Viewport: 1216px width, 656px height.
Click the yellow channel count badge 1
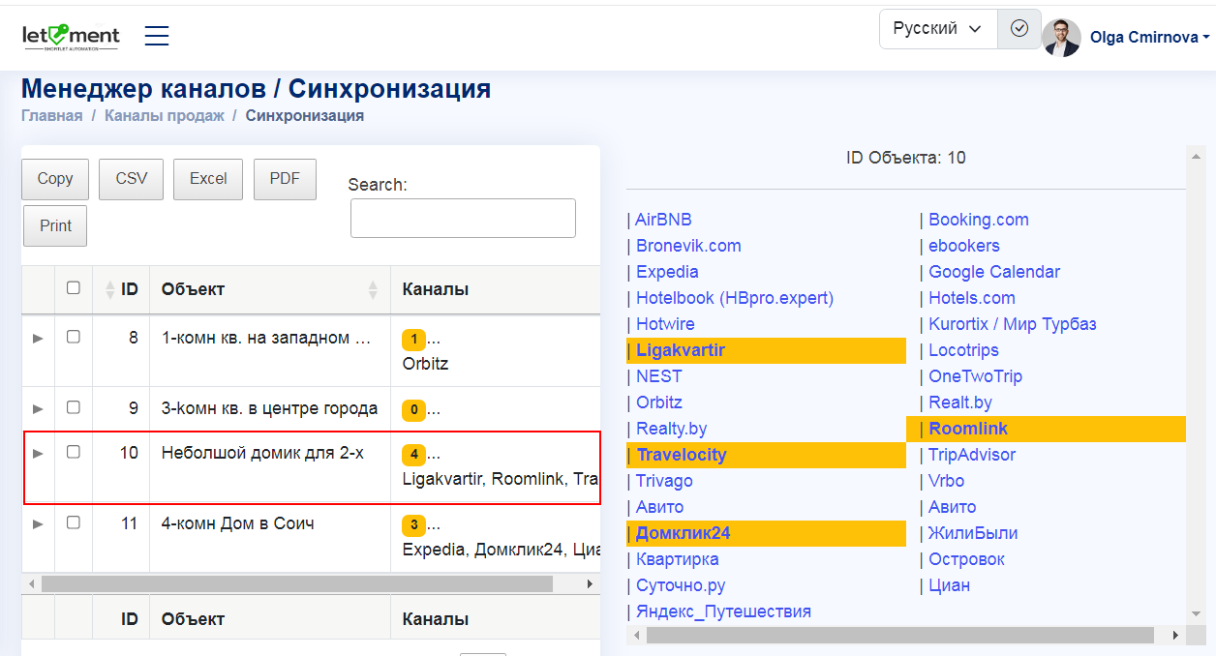point(413,339)
